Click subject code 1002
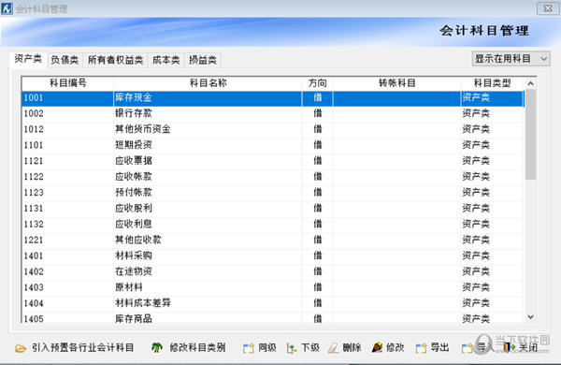 pos(34,113)
